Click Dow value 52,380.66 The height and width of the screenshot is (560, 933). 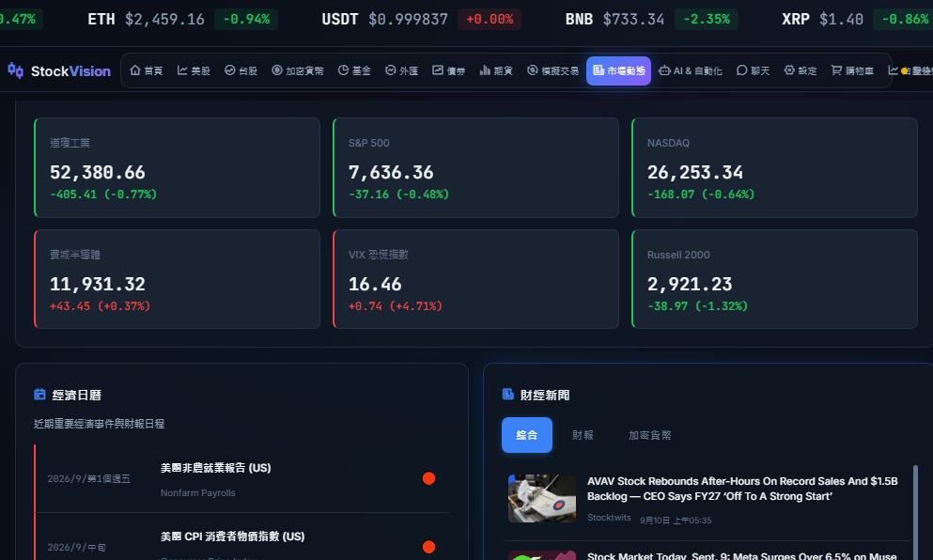point(98,173)
